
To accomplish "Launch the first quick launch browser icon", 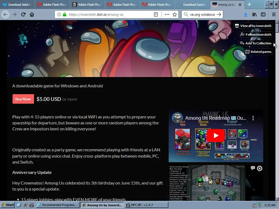I will pos(19,205).
